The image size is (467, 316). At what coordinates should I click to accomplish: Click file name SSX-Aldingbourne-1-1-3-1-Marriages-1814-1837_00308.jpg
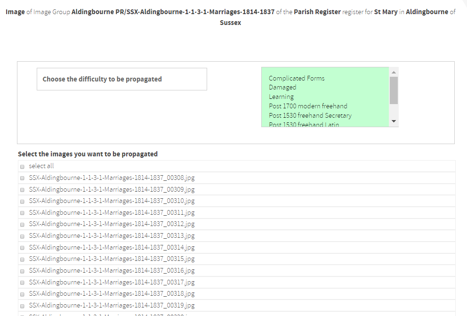click(x=112, y=178)
